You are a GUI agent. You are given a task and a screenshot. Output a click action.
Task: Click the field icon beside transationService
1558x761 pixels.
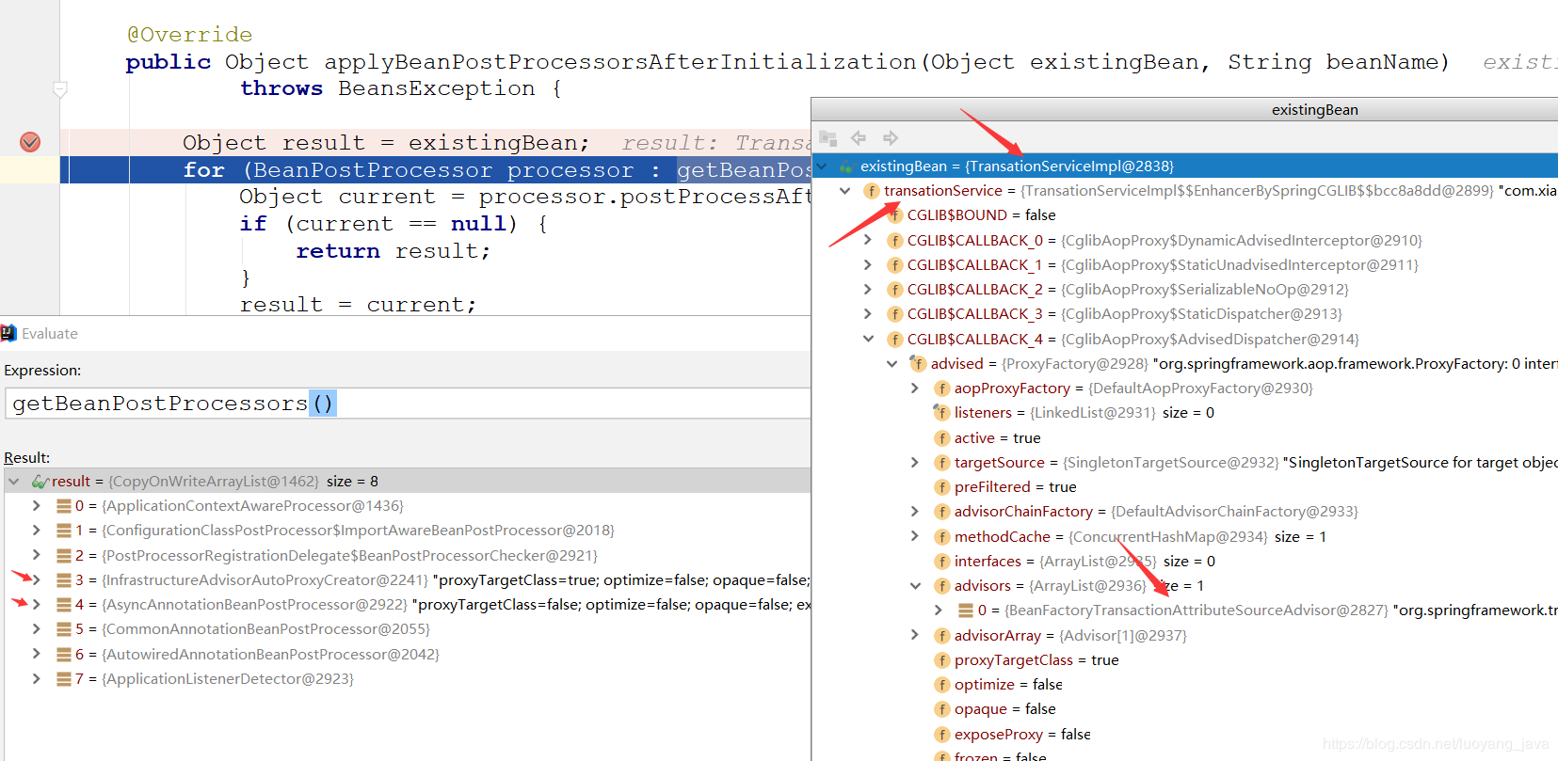pos(872,191)
